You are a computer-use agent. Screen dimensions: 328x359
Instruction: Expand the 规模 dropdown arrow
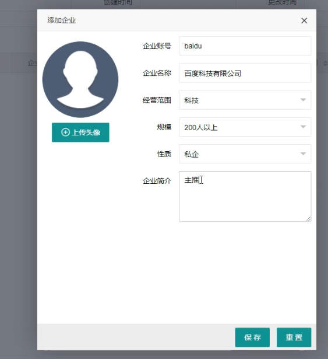pyautogui.click(x=303, y=127)
